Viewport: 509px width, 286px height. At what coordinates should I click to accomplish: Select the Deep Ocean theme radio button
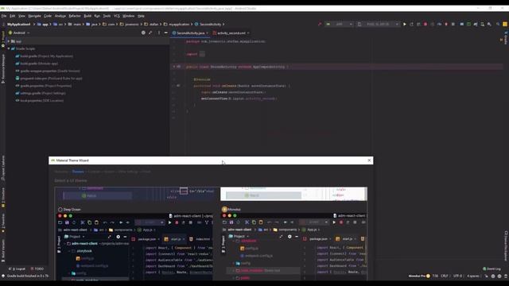click(x=60, y=210)
